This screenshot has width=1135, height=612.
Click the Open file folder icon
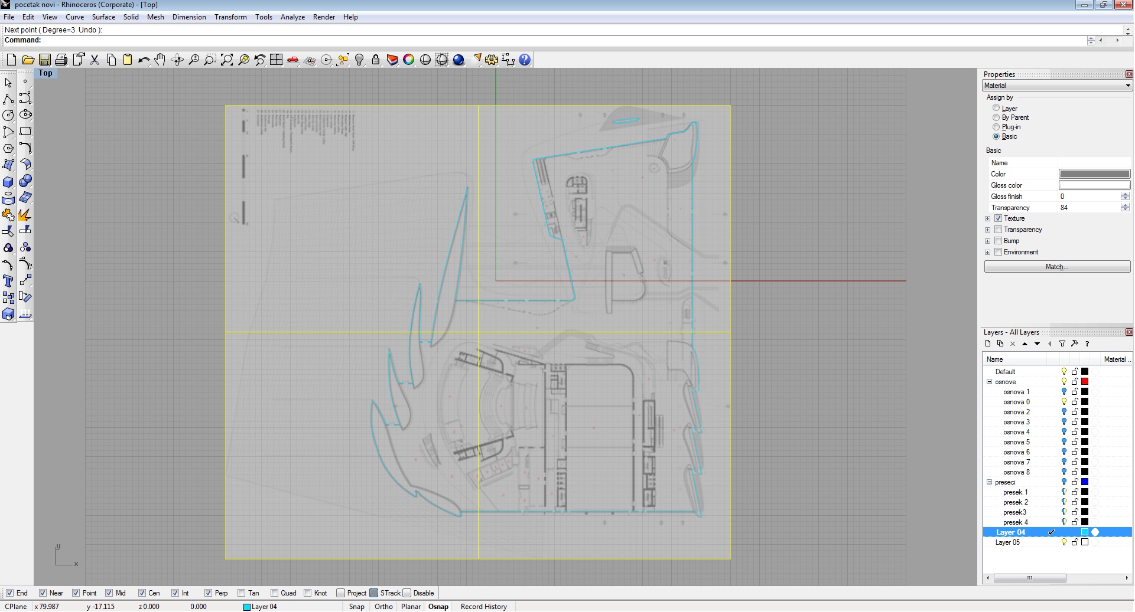(x=28, y=60)
